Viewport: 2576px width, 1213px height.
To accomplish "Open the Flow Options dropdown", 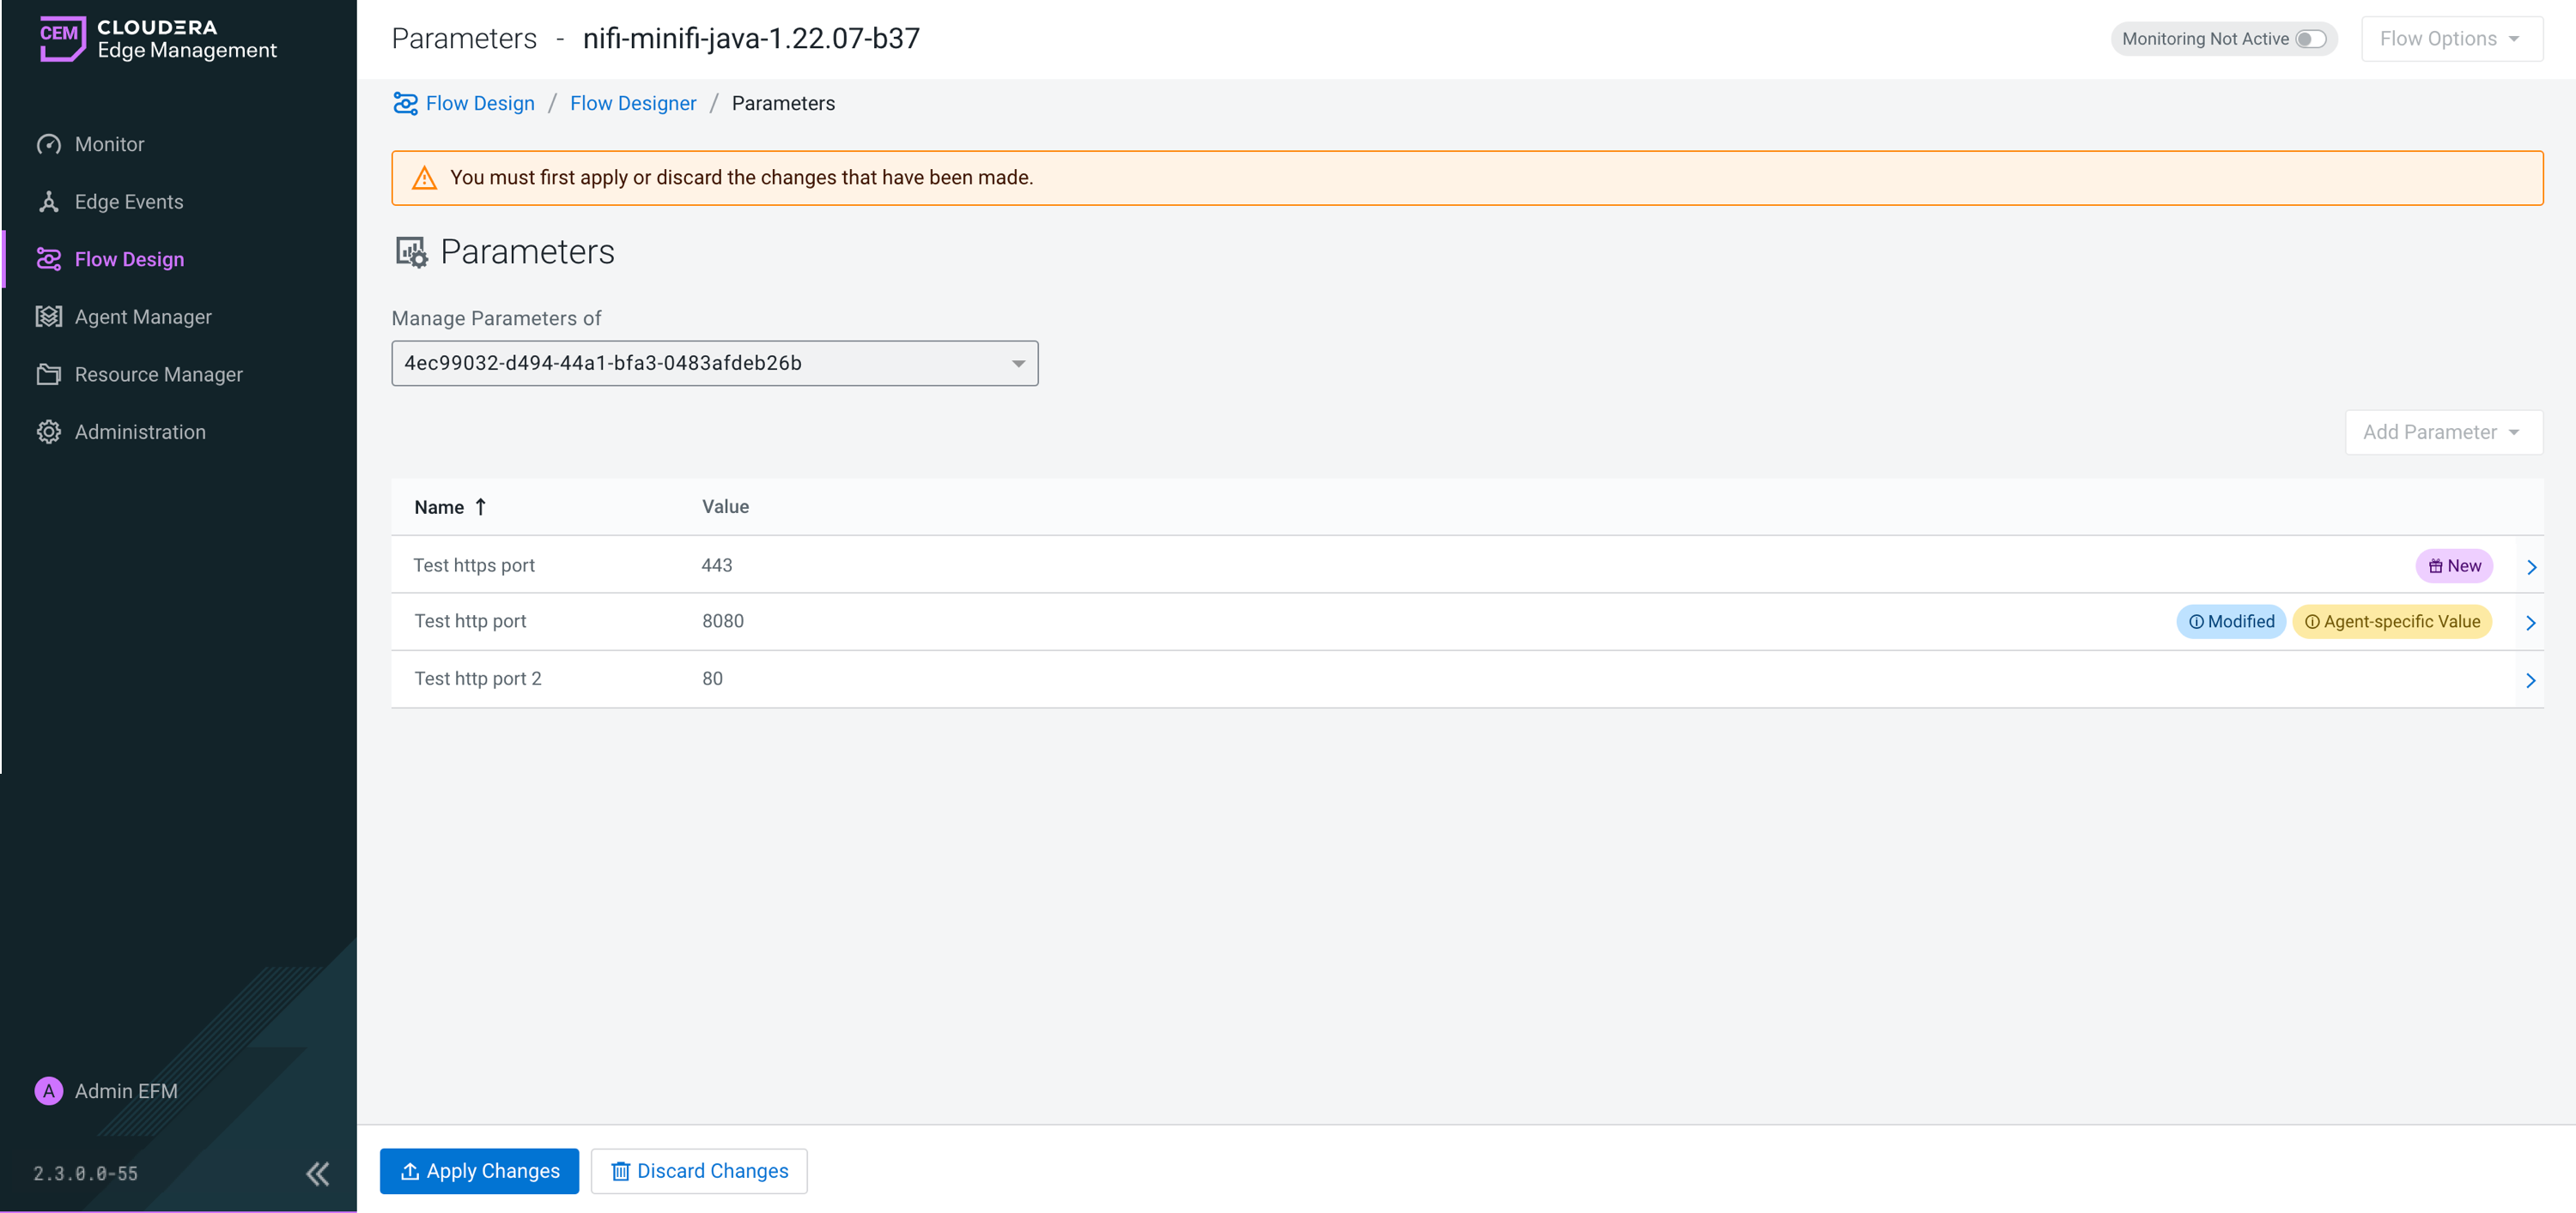I will tap(2451, 39).
